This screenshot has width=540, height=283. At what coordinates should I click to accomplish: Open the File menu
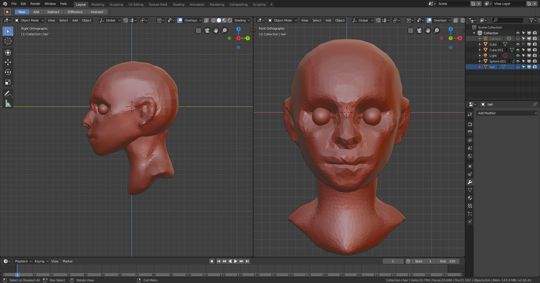(x=14, y=4)
